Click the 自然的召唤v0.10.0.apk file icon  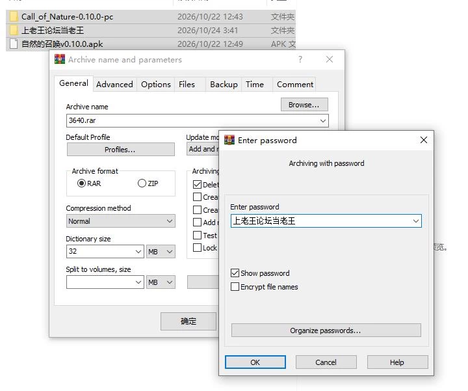click(x=14, y=44)
